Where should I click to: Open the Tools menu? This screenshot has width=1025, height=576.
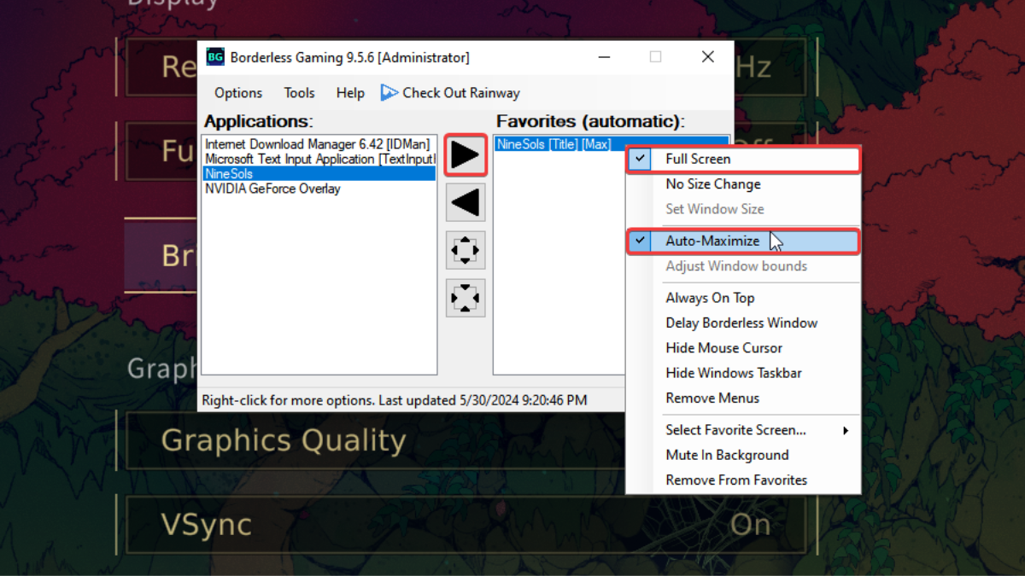coord(299,93)
